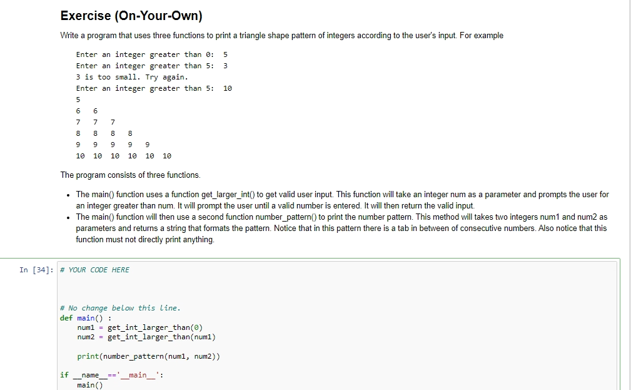
Task: Click the '# YOUR CODE HERE' comment line
Action: tap(94, 270)
